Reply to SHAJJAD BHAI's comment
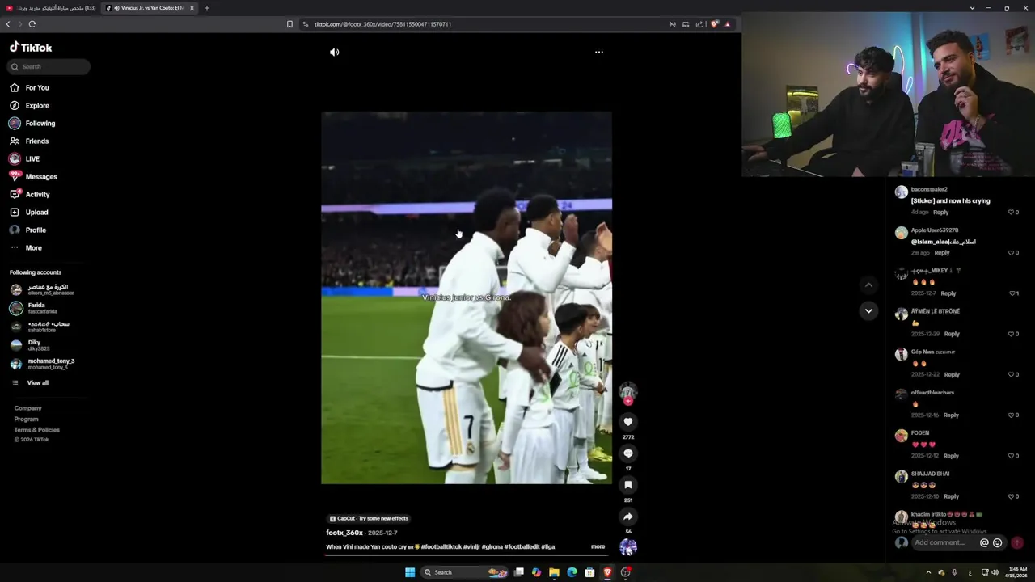Screen dimensions: 1035x582 click(951, 496)
